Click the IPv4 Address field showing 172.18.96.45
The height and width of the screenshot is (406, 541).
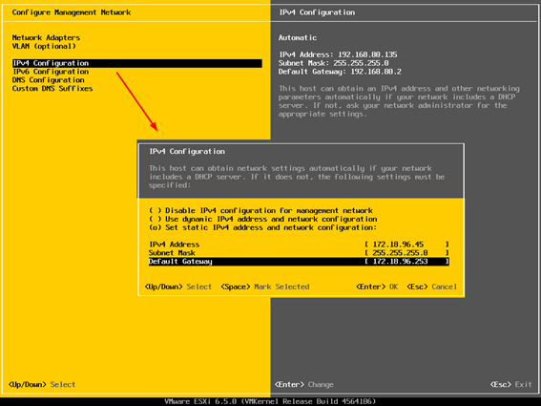pos(406,245)
